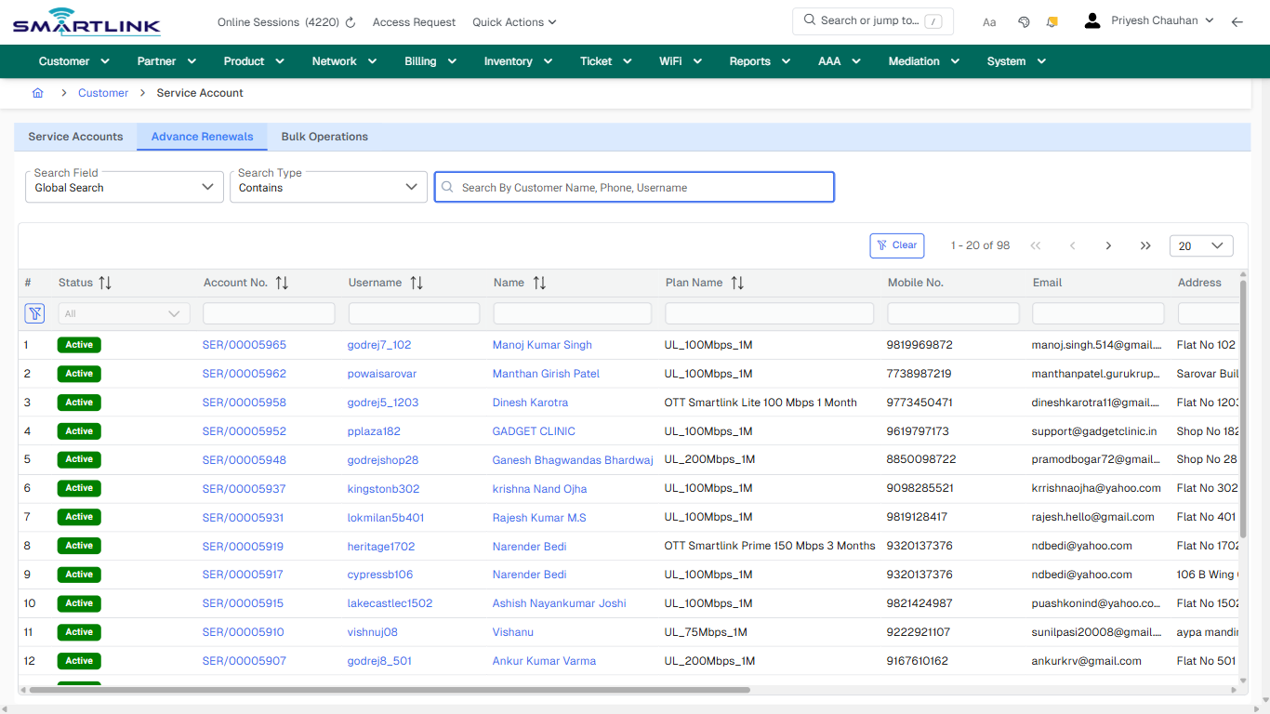This screenshot has width=1270, height=714.
Task: Open the column filter funnel icon
Action: (x=34, y=313)
